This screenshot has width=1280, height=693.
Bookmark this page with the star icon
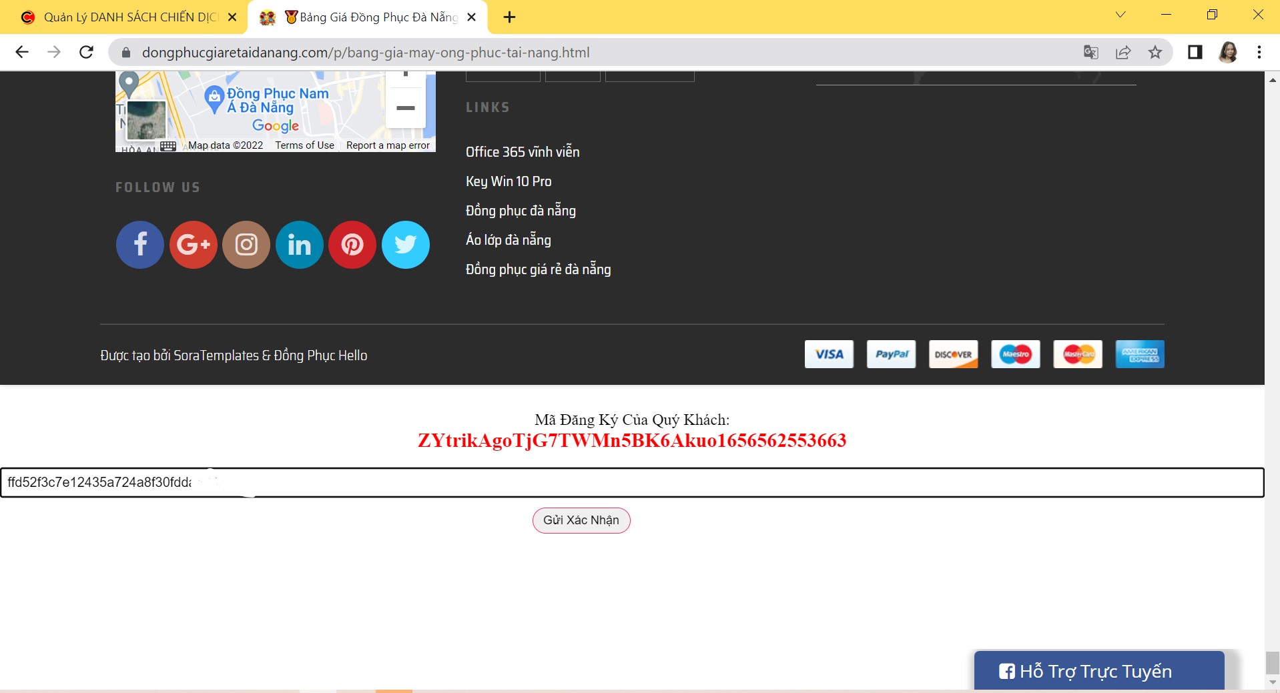point(1155,52)
